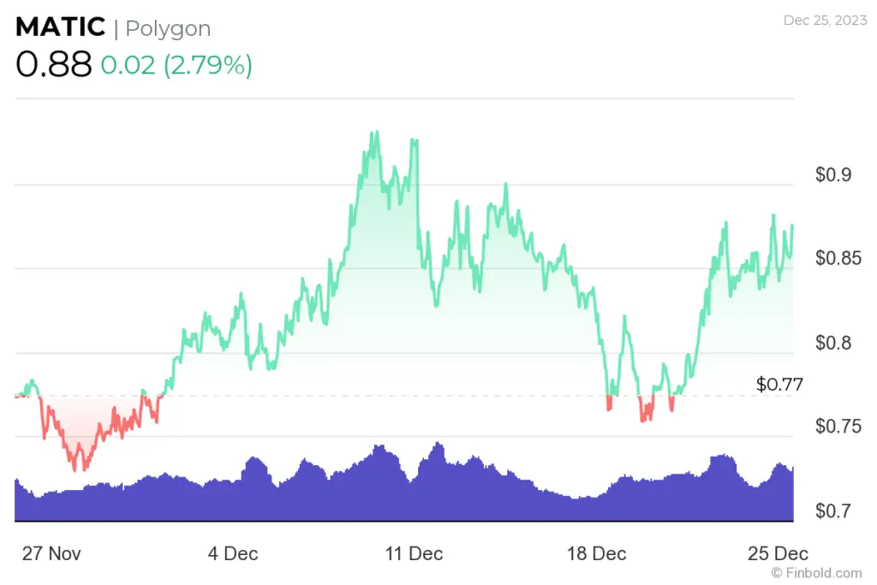Click the $0.85 price axis label
The image size is (877, 585).
click(838, 258)
